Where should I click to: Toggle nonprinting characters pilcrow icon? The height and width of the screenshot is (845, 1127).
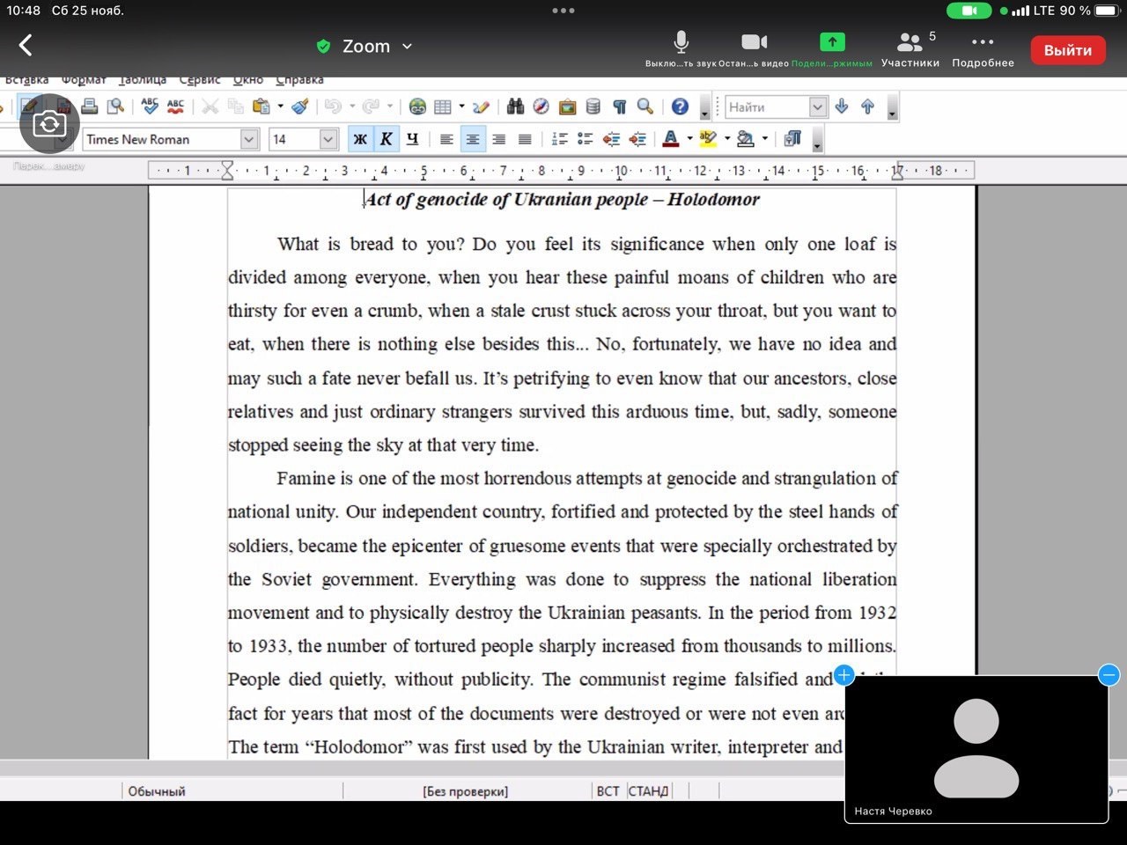620,107
